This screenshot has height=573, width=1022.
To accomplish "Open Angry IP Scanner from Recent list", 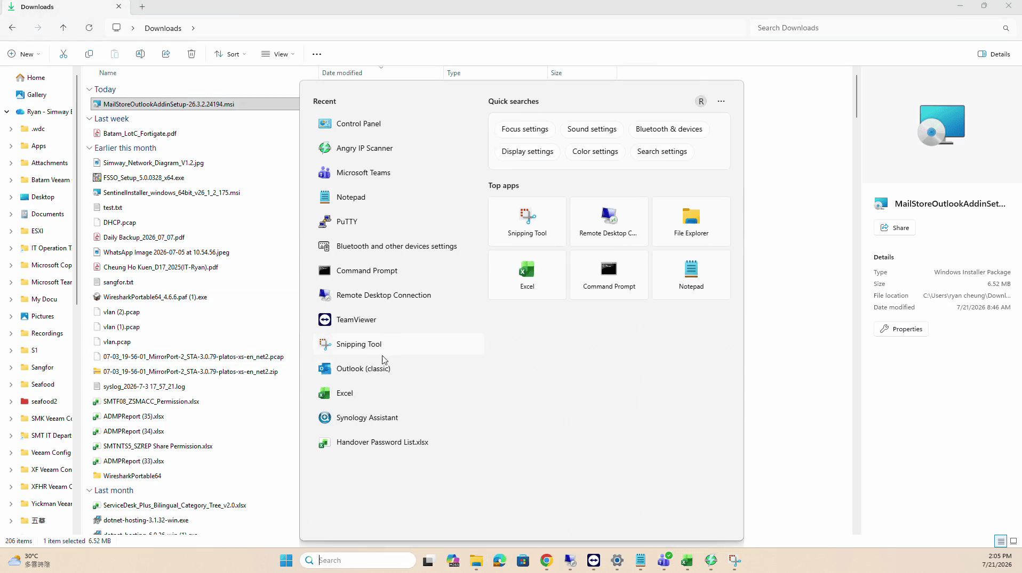I will 398,148.
